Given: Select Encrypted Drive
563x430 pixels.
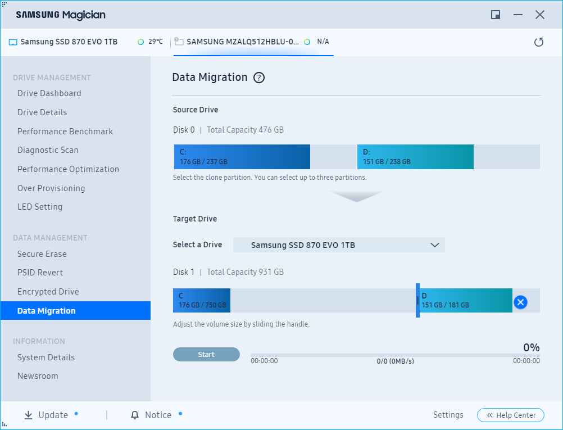Looking at the screenshot, I should [x=48, y=292].
